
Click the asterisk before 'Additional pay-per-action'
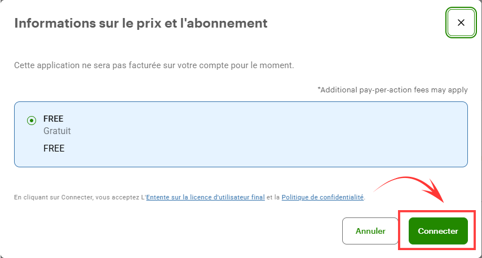319,89
